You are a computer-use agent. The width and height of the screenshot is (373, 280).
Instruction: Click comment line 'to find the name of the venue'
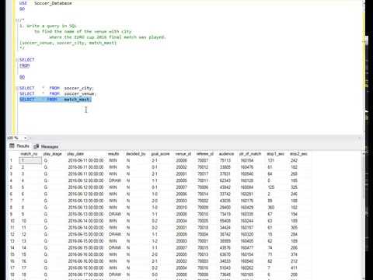[83, 31]
